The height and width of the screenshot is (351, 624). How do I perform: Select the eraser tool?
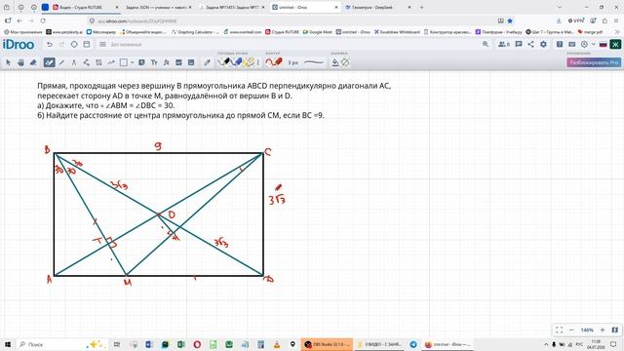coord(33,62)
